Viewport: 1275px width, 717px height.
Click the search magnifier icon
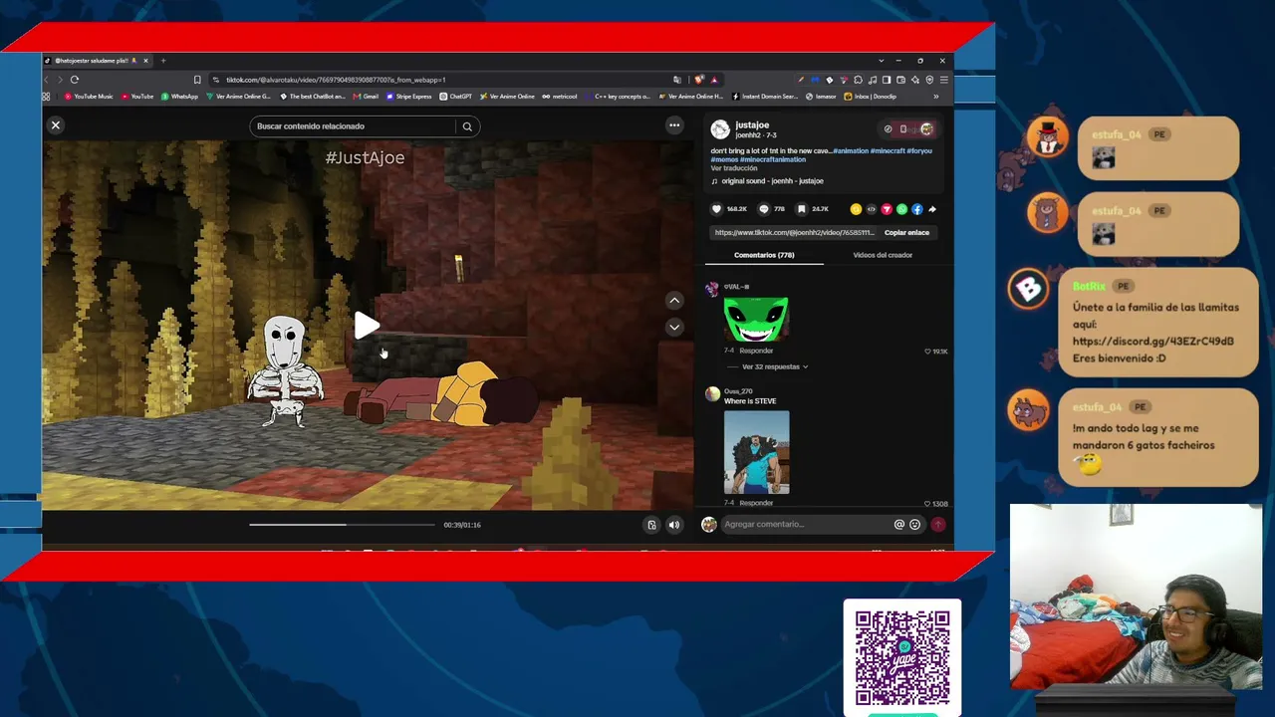tap(467, 126)
